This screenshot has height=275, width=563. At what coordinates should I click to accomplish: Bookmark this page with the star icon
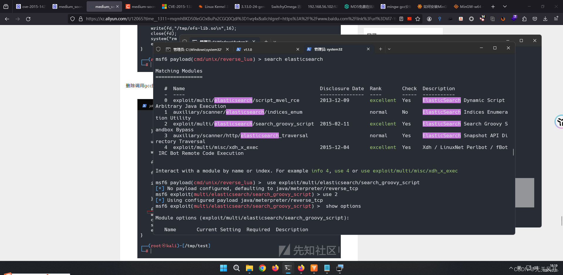click(x=418, y=19)
